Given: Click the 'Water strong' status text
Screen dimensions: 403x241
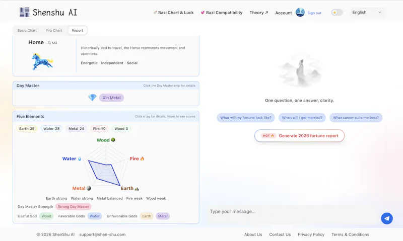Looking at the screenshot, I should (x=82, y=198).
